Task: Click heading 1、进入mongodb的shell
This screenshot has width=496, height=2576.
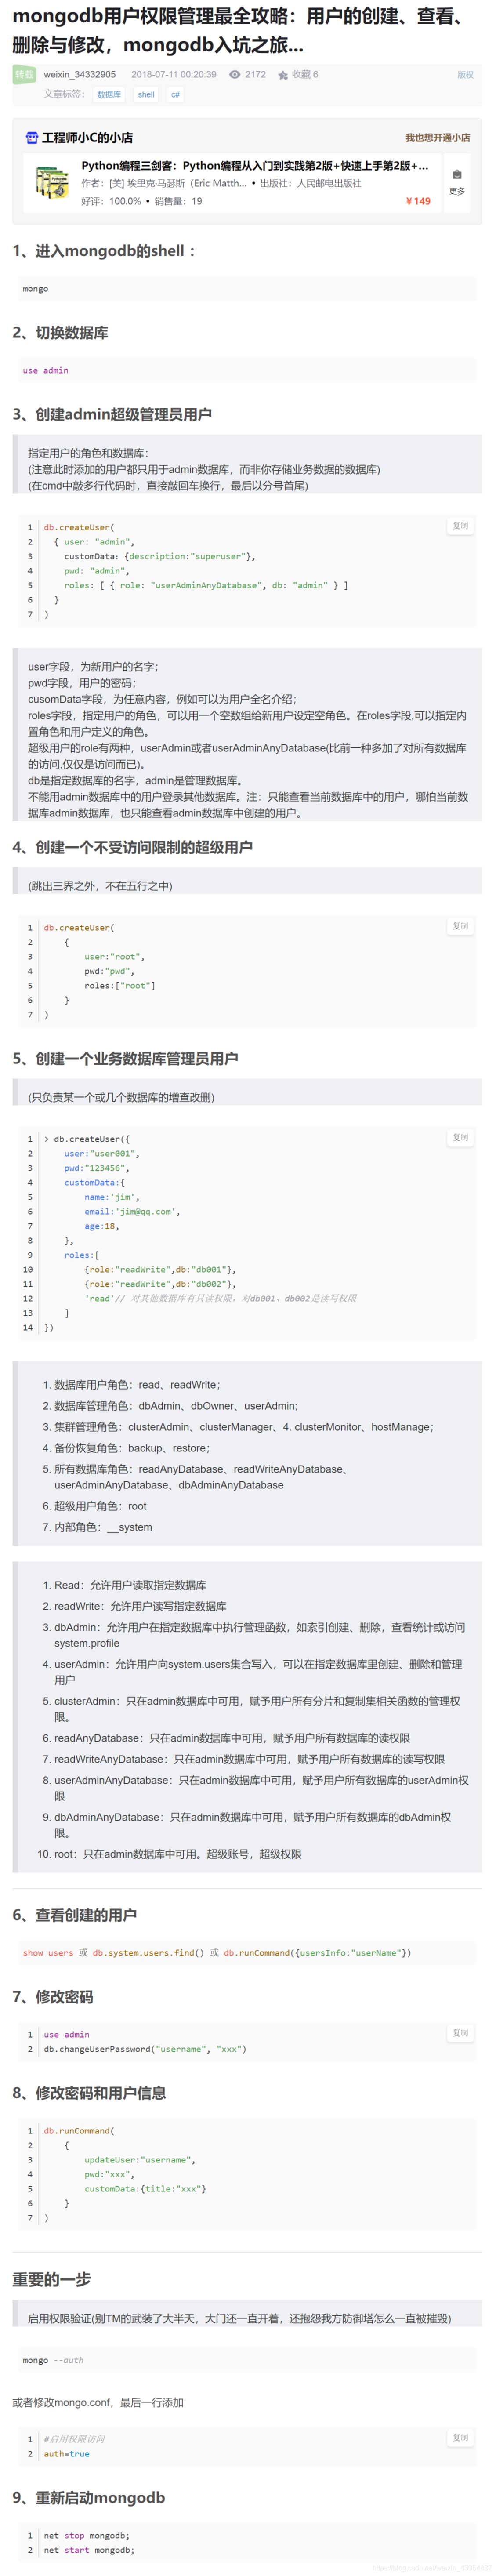Action: pyautogui.click(x=104, y=251)
